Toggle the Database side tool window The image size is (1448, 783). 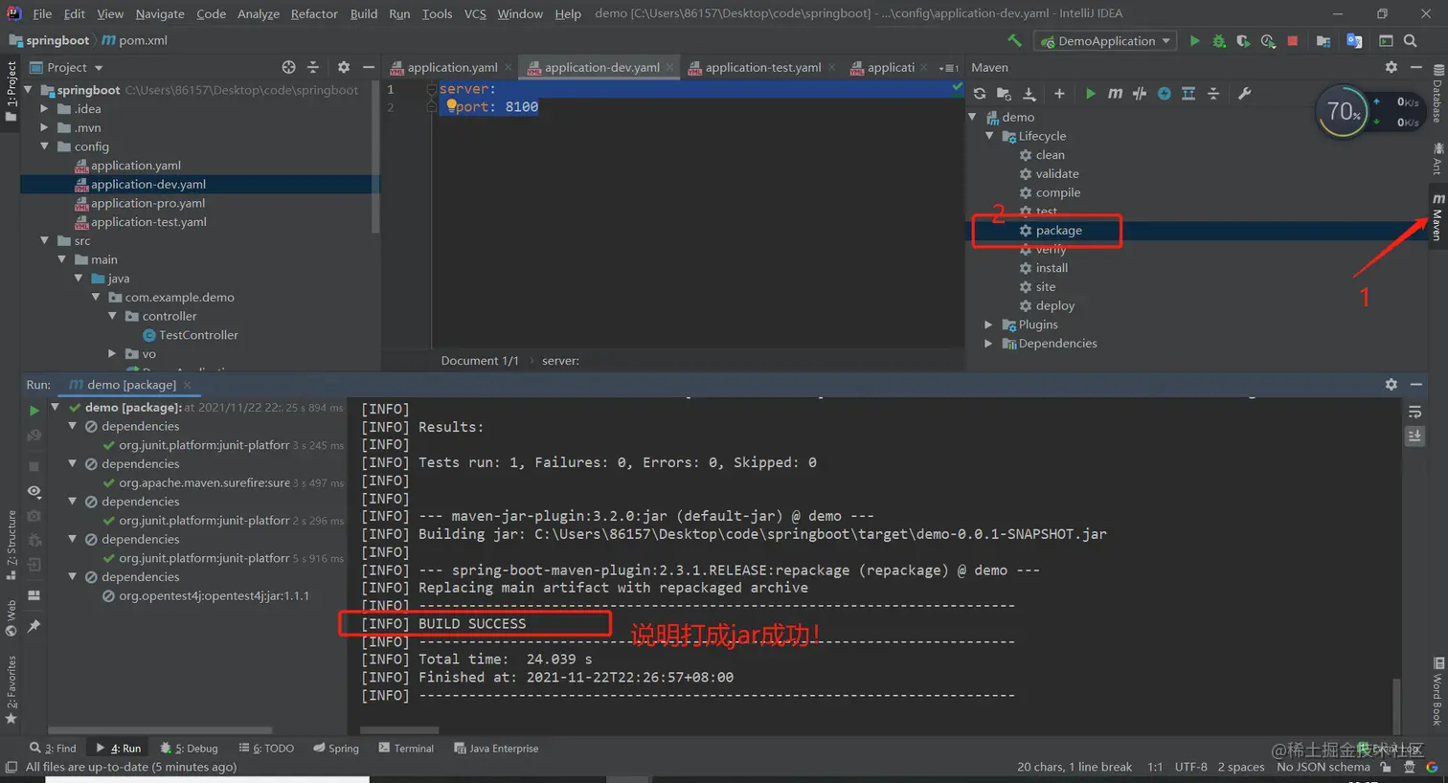1437,94
